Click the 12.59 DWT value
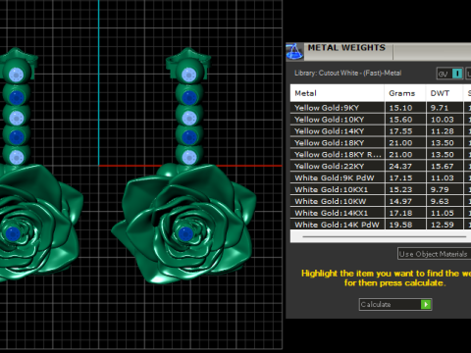Viewport: 471px width, 353px height. pyautogui.click(x=443, y=225)
